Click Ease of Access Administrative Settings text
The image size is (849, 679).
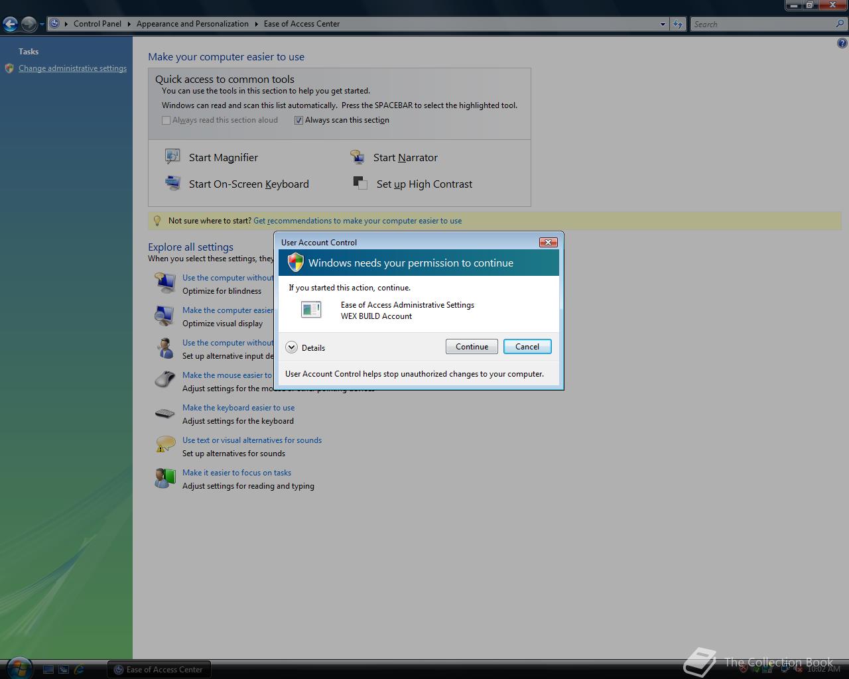tap(407, 305)
